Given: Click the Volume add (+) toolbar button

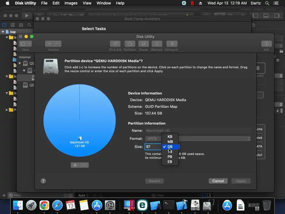Looking at the screenshot, I should (x=49, y=44).
